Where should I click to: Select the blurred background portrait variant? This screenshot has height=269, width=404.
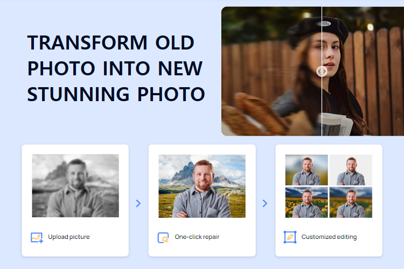(x=307, y=170)
